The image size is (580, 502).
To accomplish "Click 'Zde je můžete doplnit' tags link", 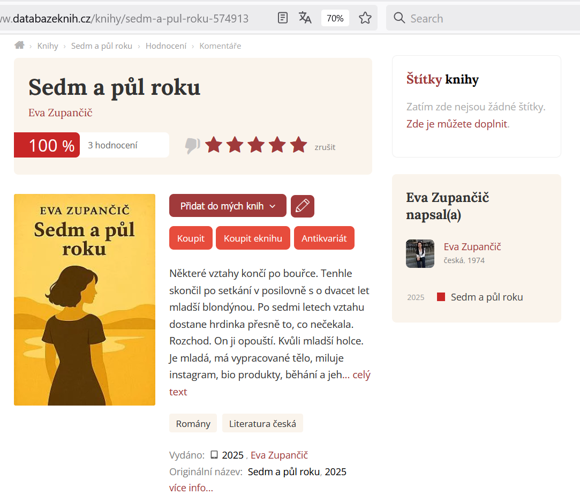I will [x=457, y=124].
